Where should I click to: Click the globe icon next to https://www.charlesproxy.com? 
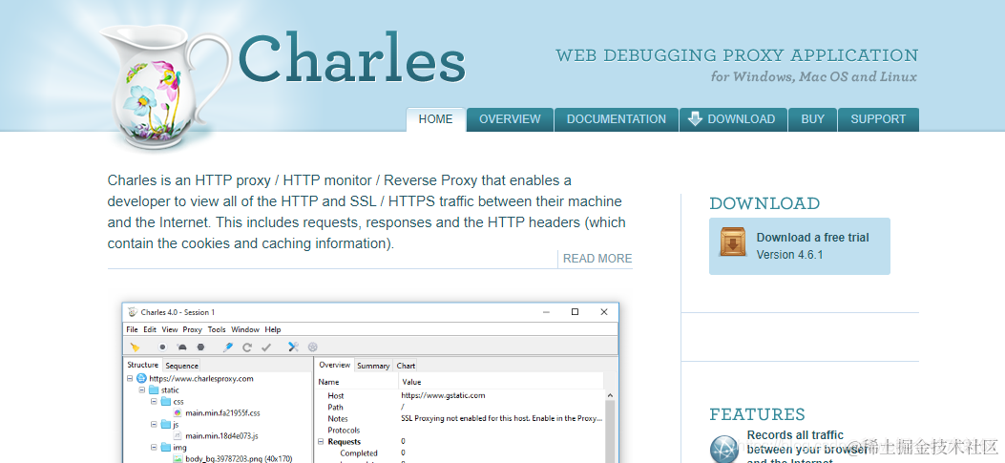point(141,378)
